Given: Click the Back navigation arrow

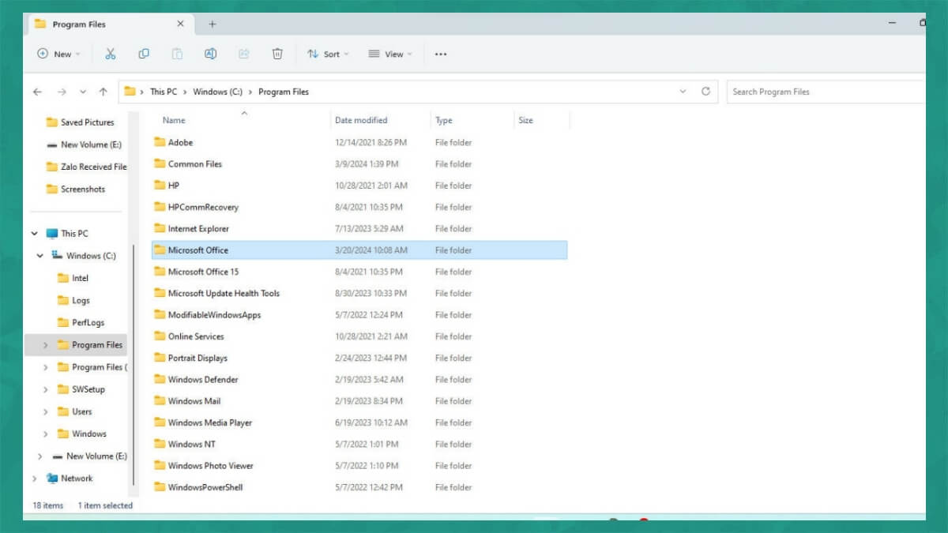Looking at the screenshot, I should pyautogui.click(x=37, y=92).
